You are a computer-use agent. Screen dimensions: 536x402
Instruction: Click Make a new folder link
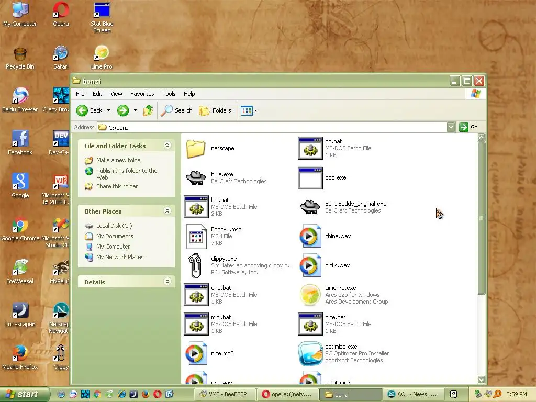119,160
